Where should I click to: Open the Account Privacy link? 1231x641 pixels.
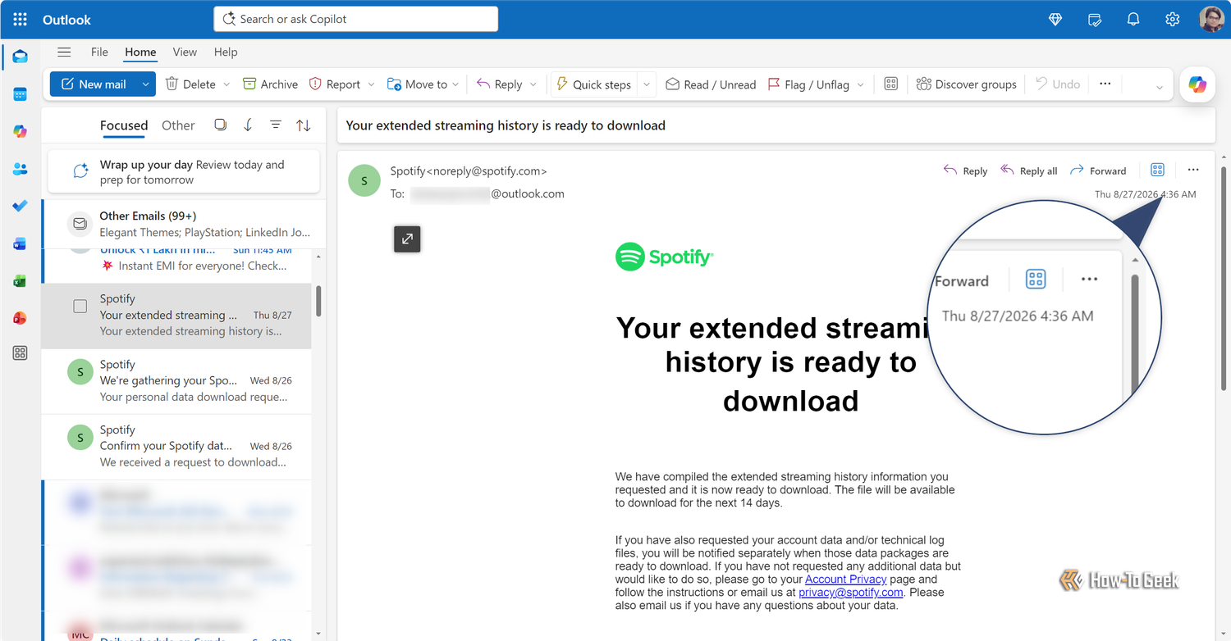click(846, 579)
